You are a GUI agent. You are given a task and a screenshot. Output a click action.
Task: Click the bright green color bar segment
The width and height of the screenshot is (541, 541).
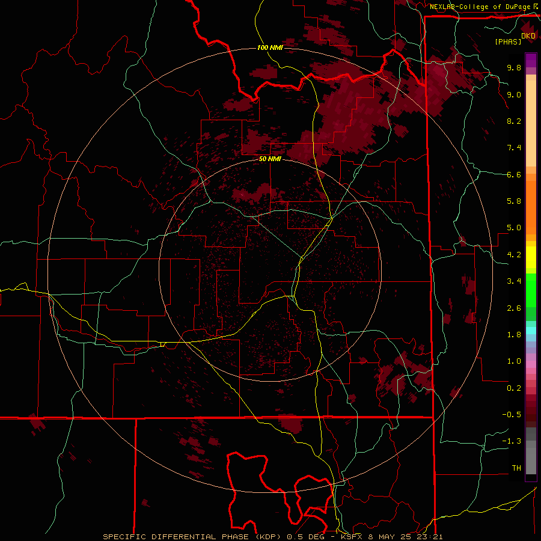pos(531,291)
